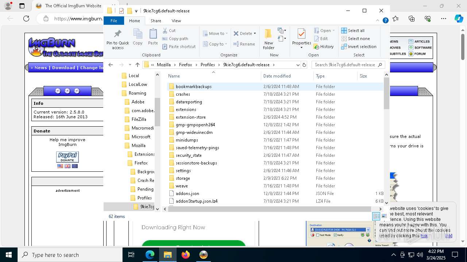The width and height of the screenshot is (467, 262).
Task: Collapse the ribbon with chevron
Action: point(378,21)
